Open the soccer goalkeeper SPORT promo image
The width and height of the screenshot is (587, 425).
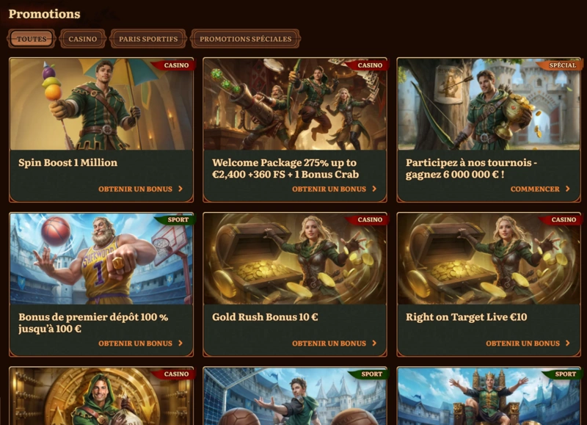pos(295,396)
